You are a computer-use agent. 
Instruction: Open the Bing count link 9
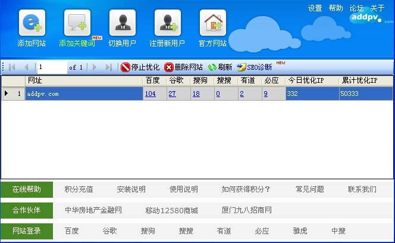click(x=266, y=94)
